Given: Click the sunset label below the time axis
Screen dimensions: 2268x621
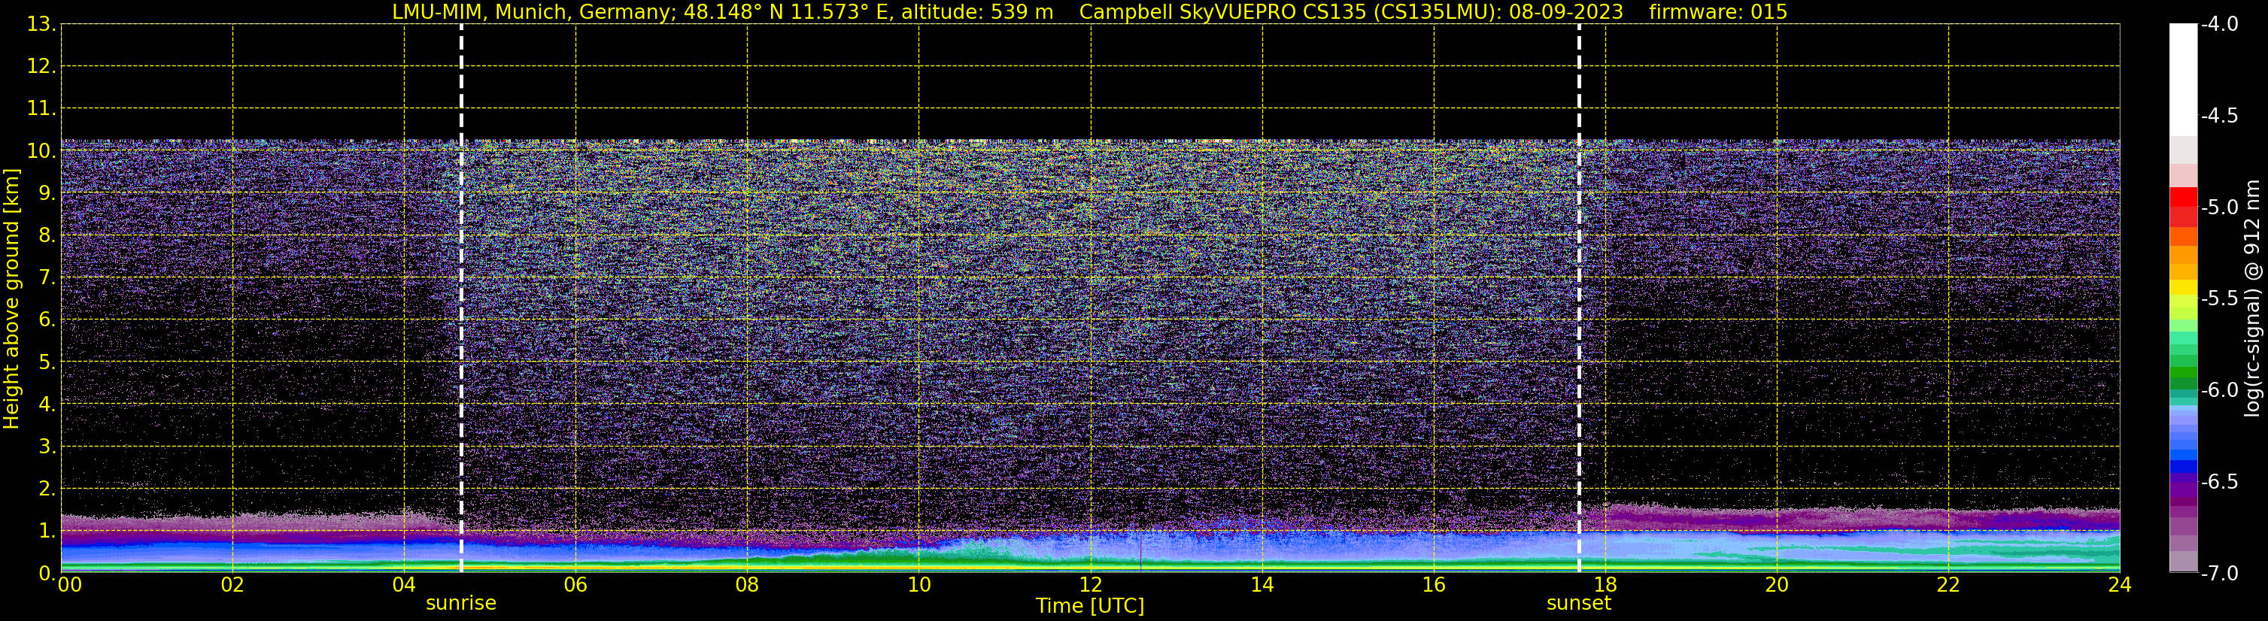Looking at the screenshot, I should point(1579,604).
